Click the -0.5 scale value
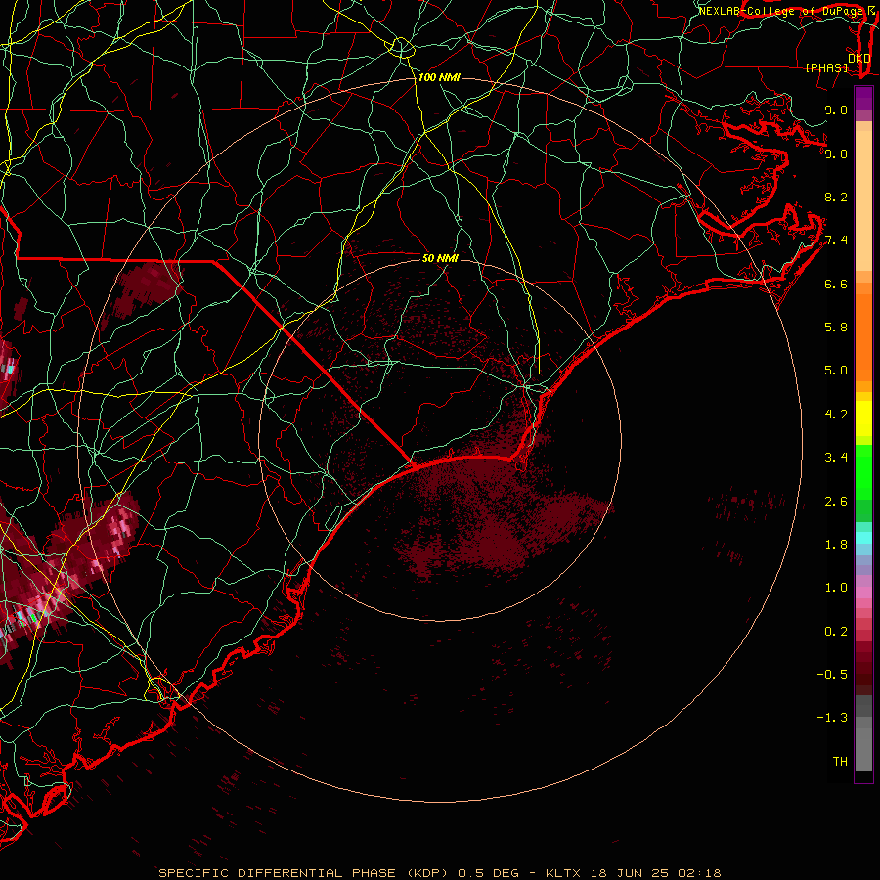880x880 pixels. (x=832, y=675)
